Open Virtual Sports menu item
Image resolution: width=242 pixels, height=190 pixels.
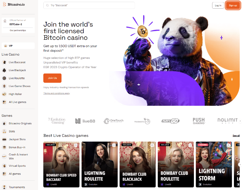coord(17,166)
